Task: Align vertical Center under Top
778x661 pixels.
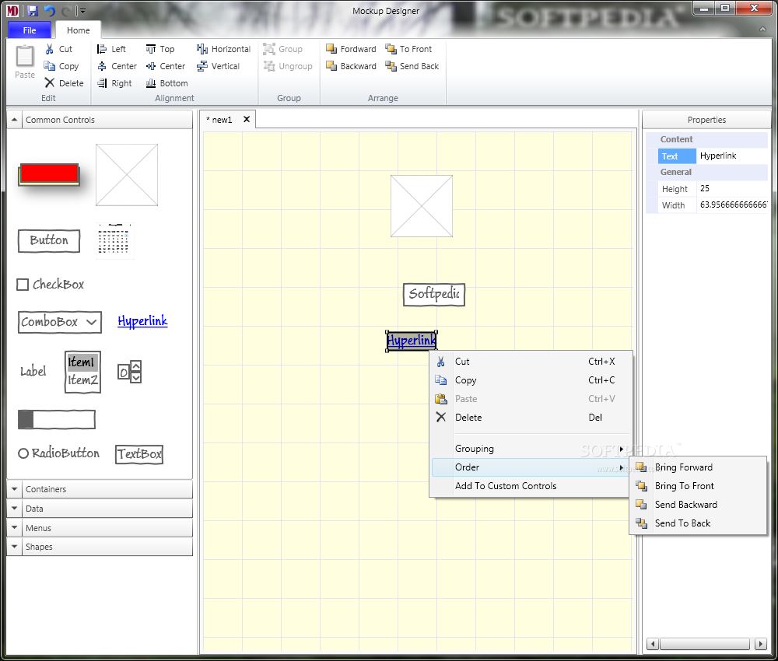Action: coord(165,66)
